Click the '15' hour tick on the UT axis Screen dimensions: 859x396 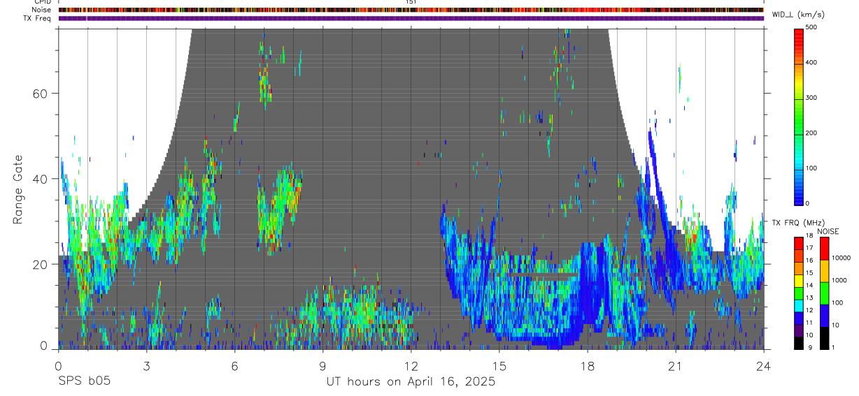[x=499, y=365]
